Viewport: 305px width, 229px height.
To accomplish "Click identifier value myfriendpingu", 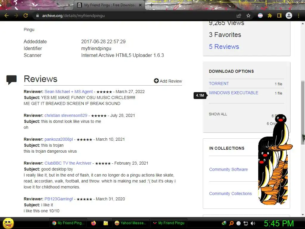I will tap(96, 49).
